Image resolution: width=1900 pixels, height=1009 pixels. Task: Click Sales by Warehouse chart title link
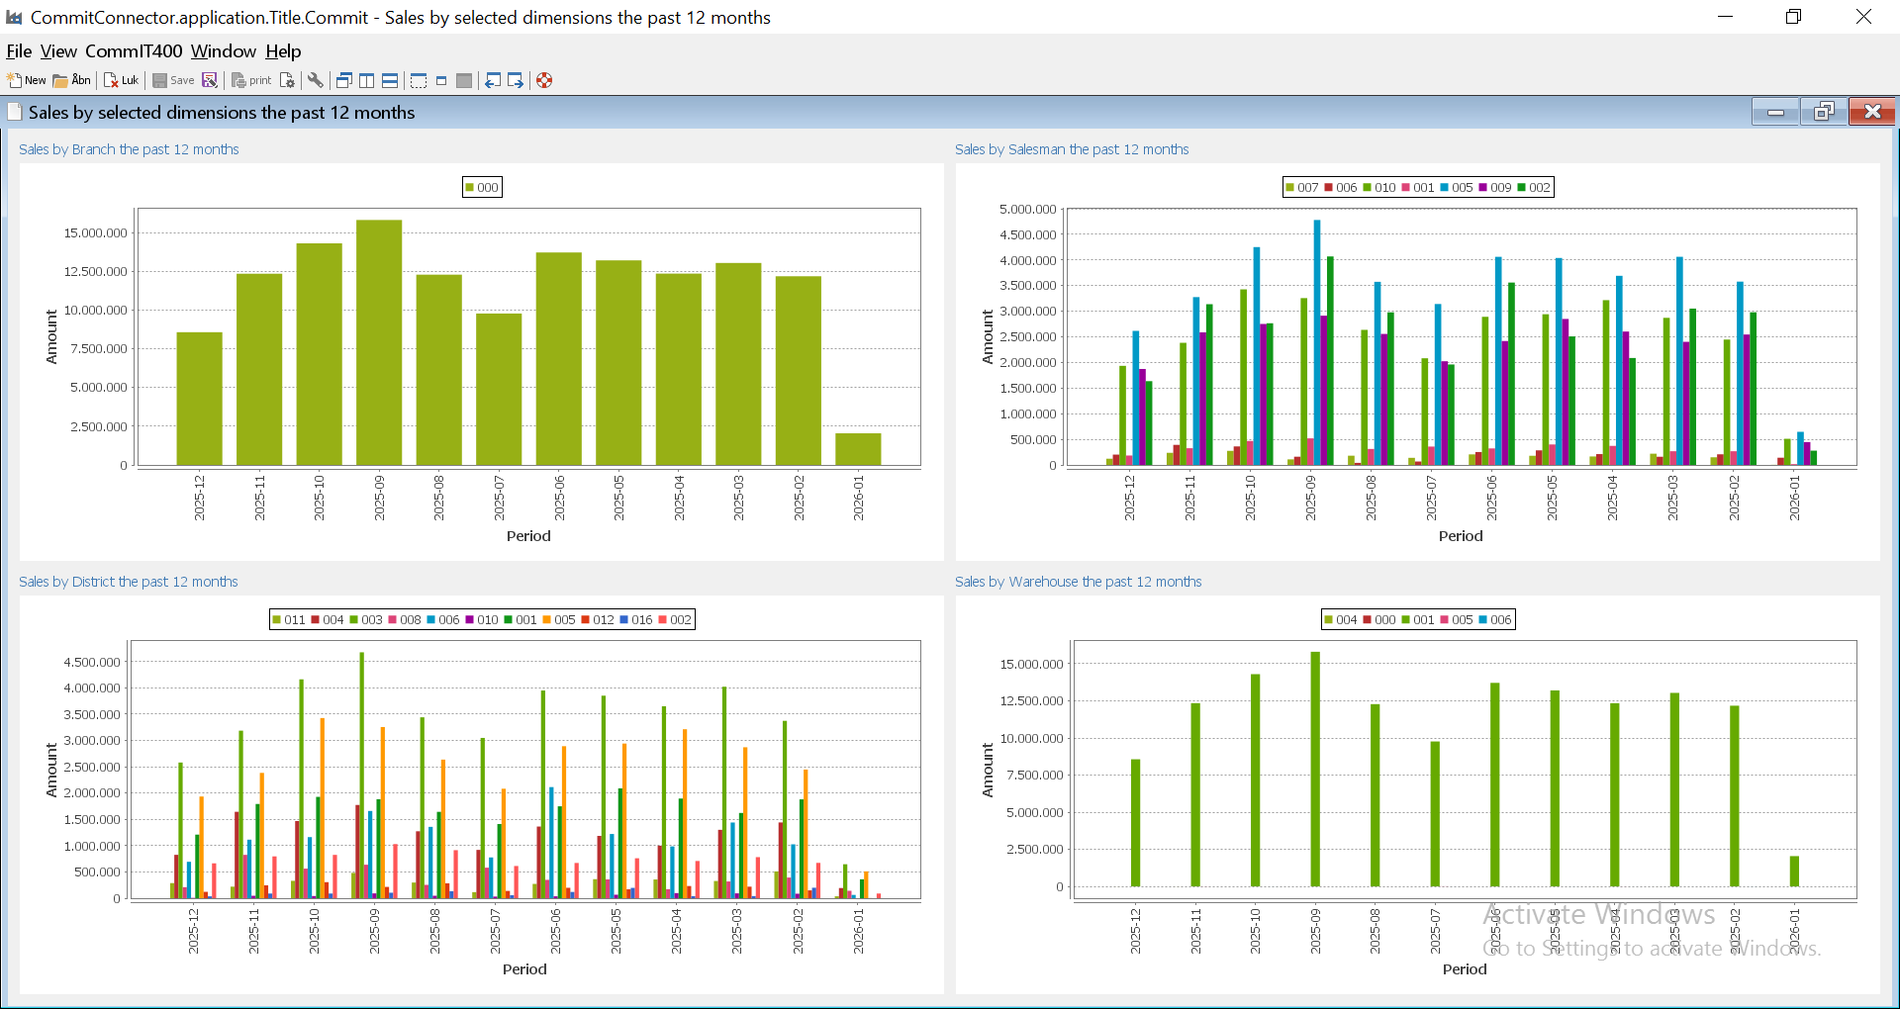1078,582
